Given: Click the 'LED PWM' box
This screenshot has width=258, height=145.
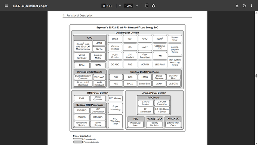Looking at the screenshot, I should (x=160, y=64).
